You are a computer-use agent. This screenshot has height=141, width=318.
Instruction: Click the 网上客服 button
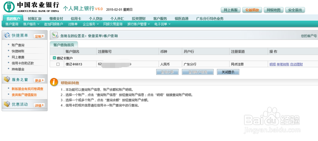click(231, 10)
